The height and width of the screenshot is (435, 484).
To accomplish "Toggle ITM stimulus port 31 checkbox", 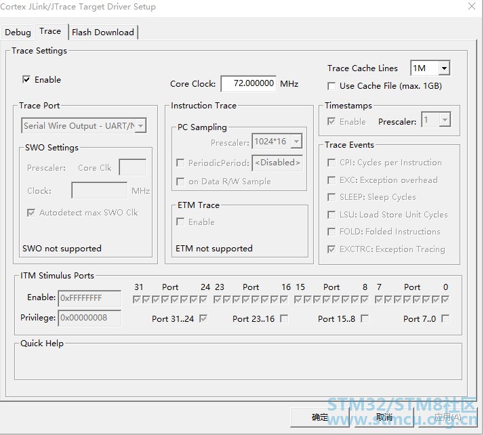I will pyautogui.click(x=137, y=299).
